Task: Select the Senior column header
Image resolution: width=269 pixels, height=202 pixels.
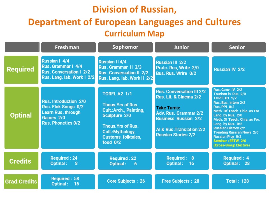Action: point(238,47)
